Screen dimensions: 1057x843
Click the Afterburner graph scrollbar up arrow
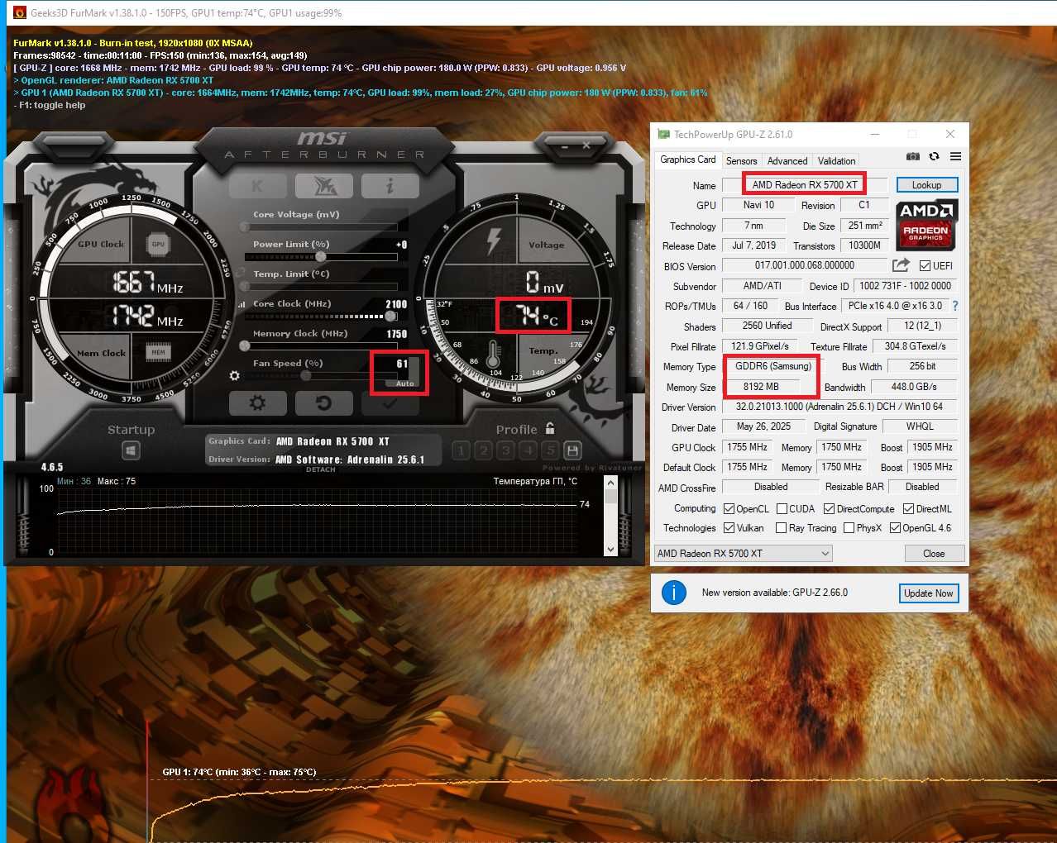610,482
